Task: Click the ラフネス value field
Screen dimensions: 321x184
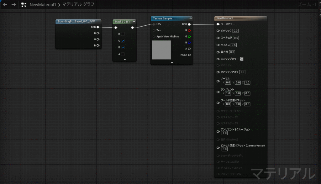Action: click(x=234, y=45)
